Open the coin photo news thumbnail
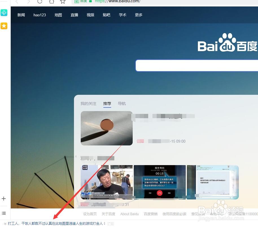Viewport: 258px width, 227px height. (x=107, y=128)
